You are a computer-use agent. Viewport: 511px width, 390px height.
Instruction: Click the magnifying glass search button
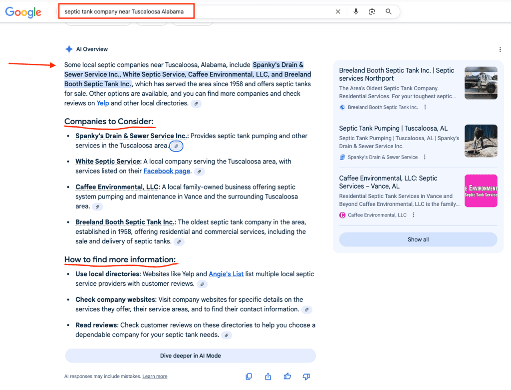click(389, 11)
